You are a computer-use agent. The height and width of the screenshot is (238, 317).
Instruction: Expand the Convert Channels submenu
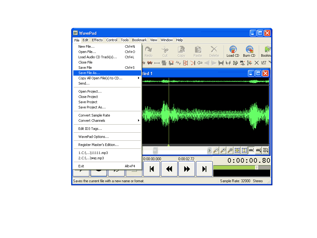pyautogui.click(x=107, y=121)
